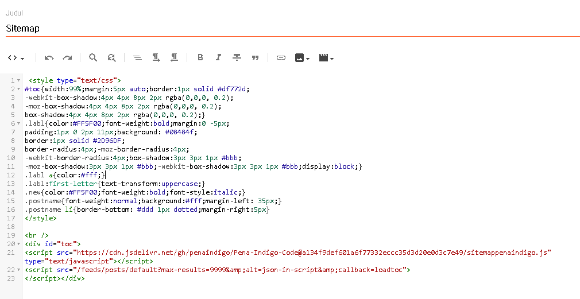The height and width of the screenshot is (299, 580).
Task: Set right-to-left text direction
Action: 174,57
